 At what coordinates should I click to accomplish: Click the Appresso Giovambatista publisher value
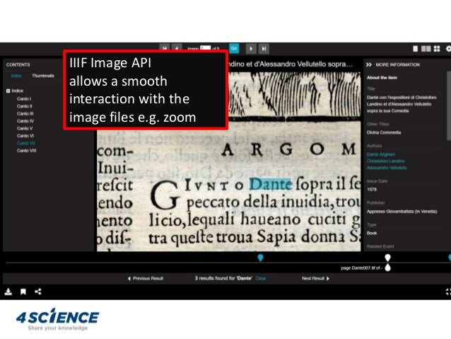pos(402,212)
